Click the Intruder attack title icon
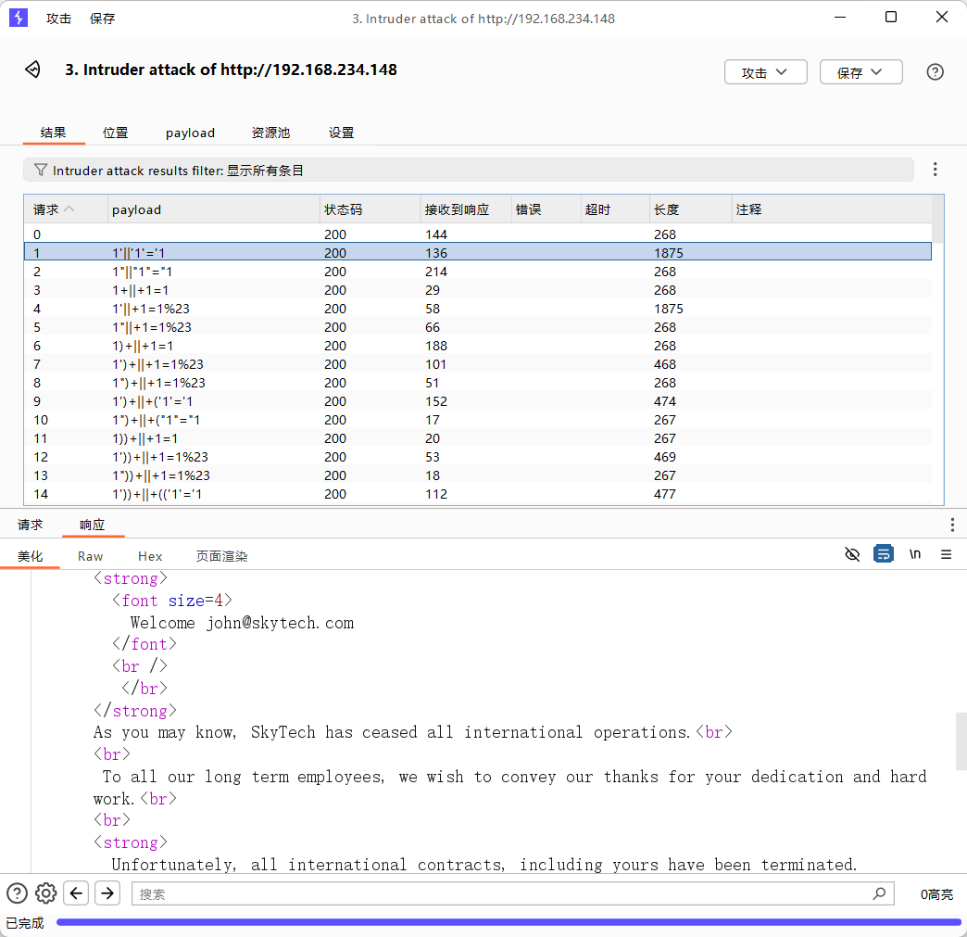This screenshot has width=967, height=937. [x=33, y=70]
